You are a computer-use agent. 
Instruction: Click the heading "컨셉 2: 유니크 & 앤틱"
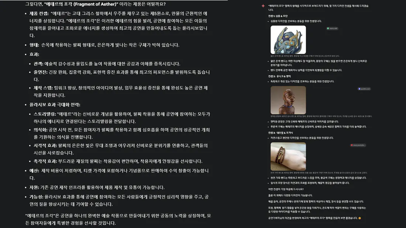pos(279,76)
